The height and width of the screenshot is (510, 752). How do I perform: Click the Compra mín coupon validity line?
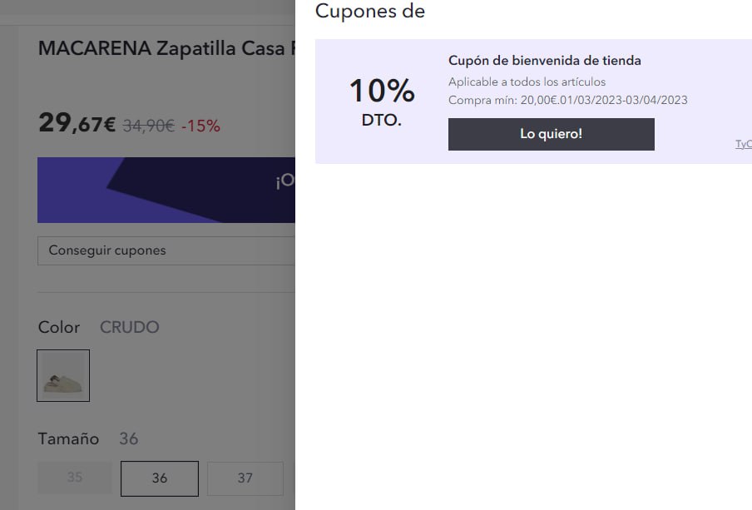[568, 101]
